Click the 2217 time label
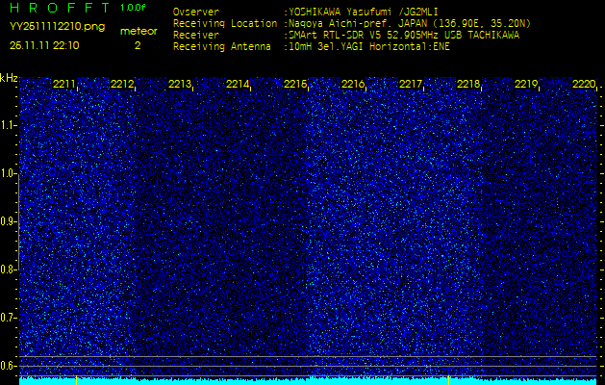The image size is (605, 385). (411, 84)
